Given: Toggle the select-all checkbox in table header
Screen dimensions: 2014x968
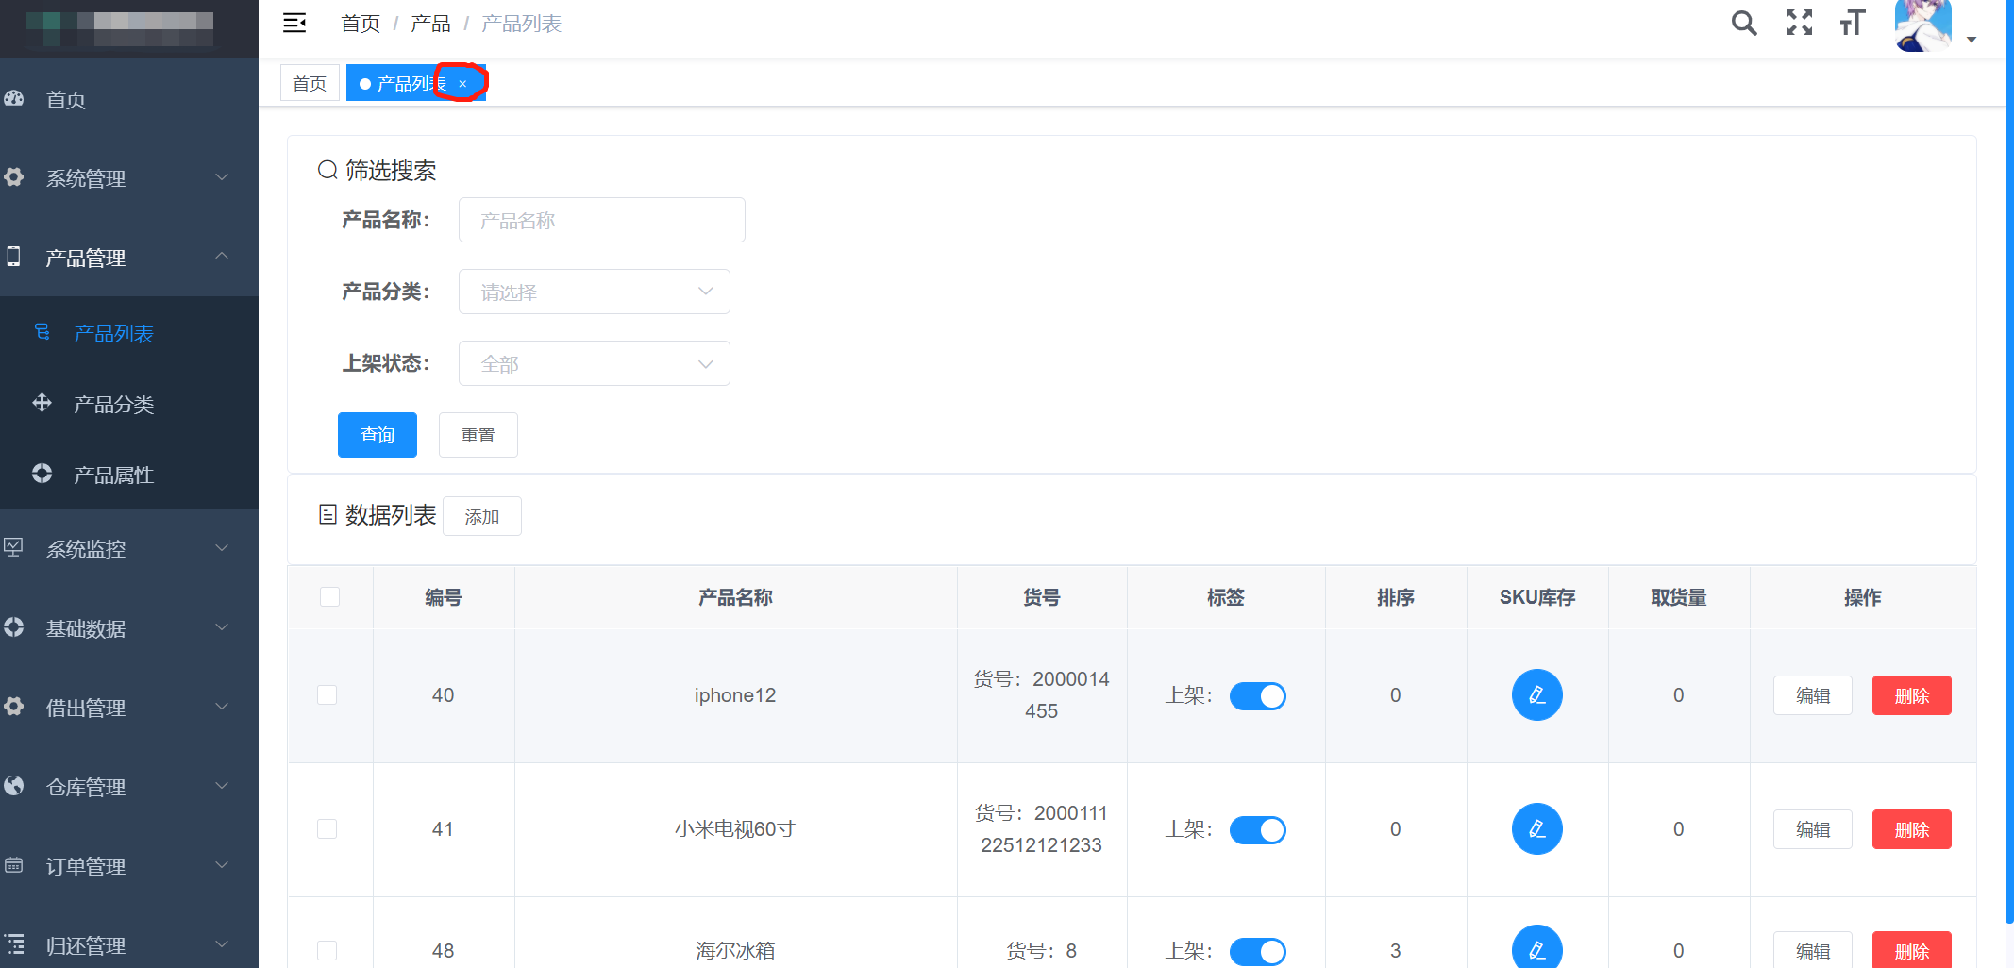Looking at the screenshot, I should [x=329, y=596].
